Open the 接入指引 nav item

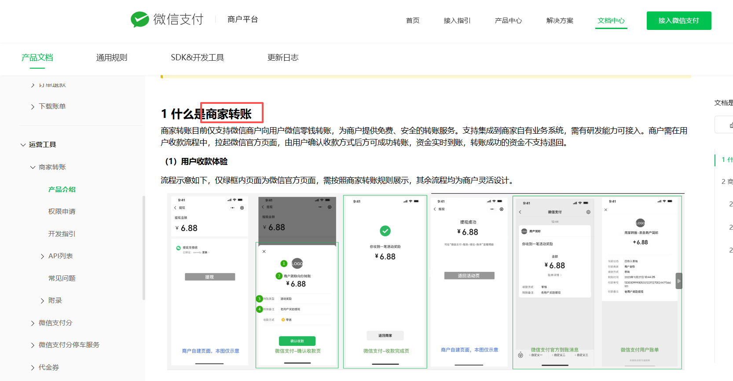pyautogui.click(x=457, y=21)
